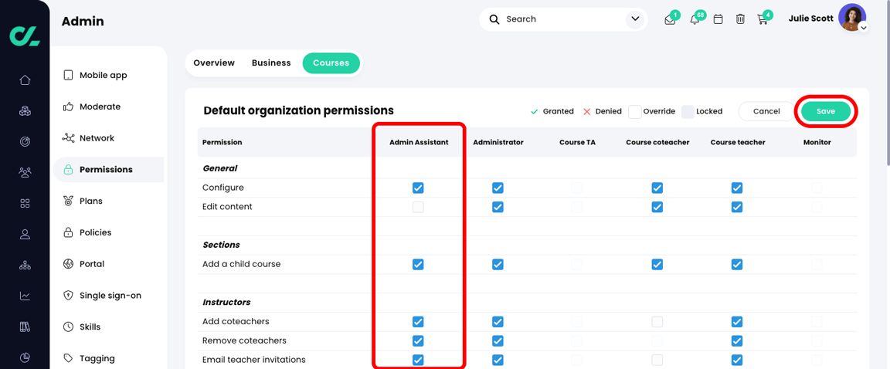Screen dimensions: 890x369
Task: Switch to the Business tab
Action: [271, 63]
